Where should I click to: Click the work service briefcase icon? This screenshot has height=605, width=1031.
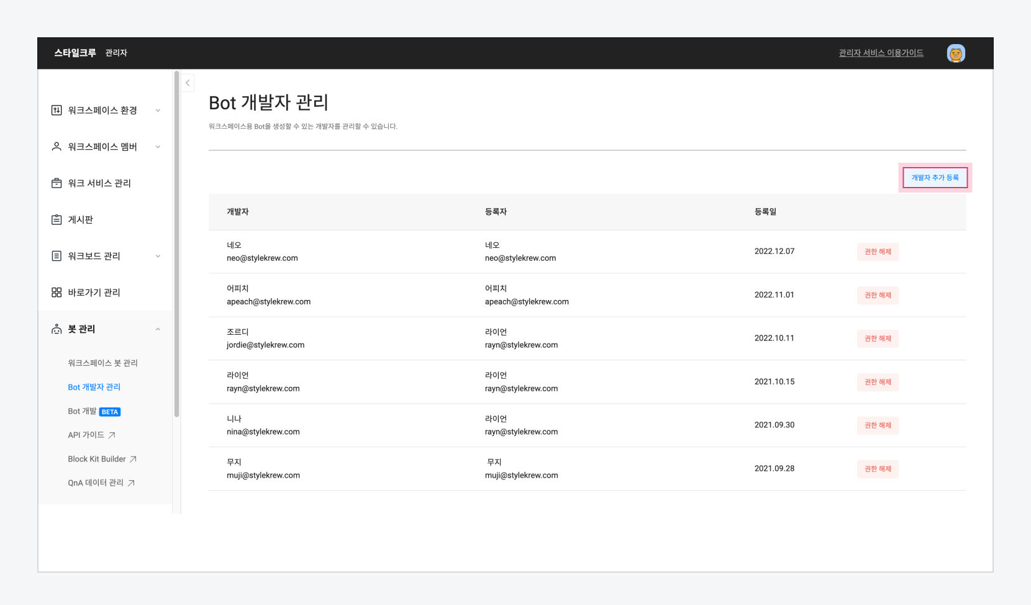[x=57, y=183]
